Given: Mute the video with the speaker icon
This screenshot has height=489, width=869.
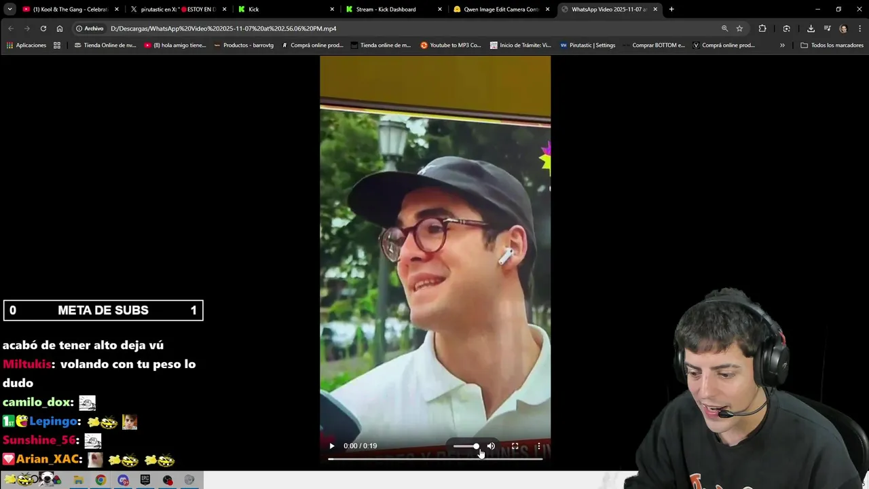Looking at the screenshot, I should [491, 446].
